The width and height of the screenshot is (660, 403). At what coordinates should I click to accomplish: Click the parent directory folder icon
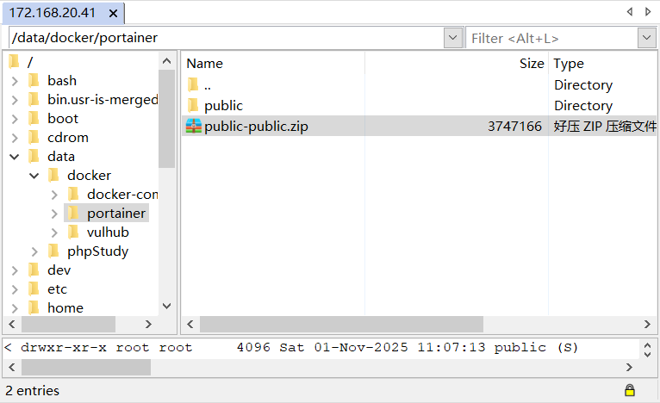(193, 84)
